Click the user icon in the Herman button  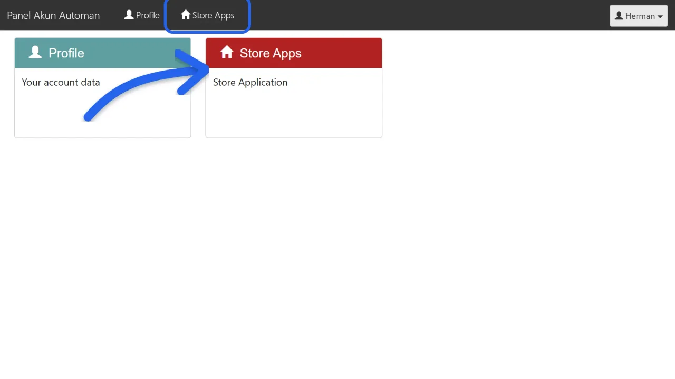(619, 16)
